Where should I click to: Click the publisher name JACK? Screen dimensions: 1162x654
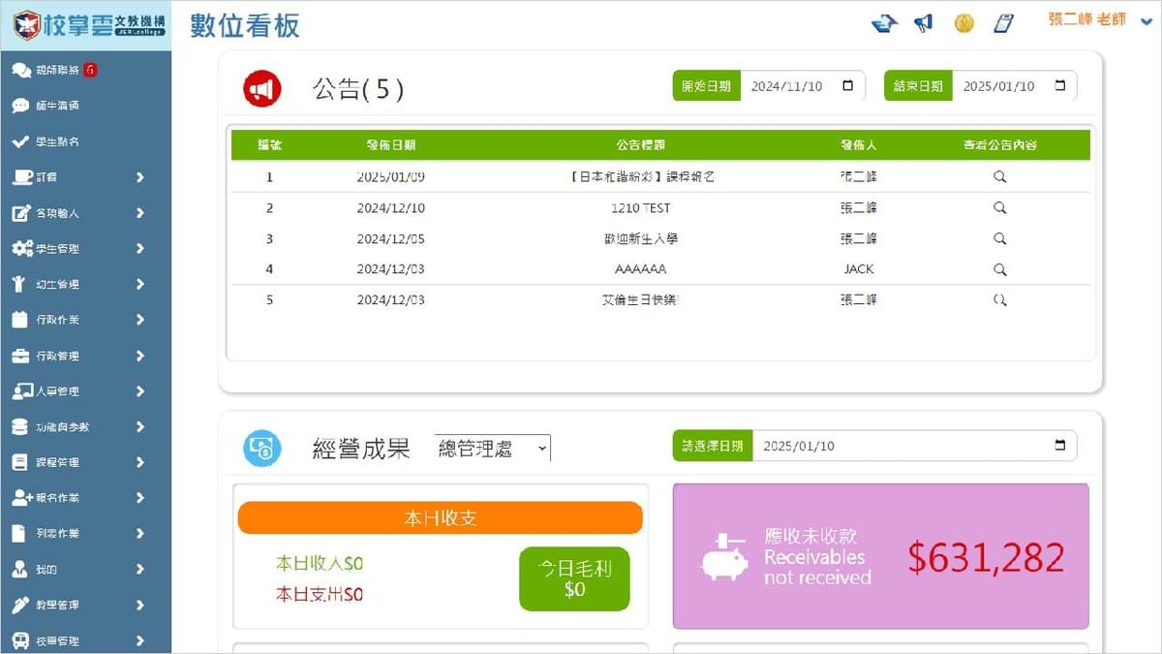pos(859,269)
